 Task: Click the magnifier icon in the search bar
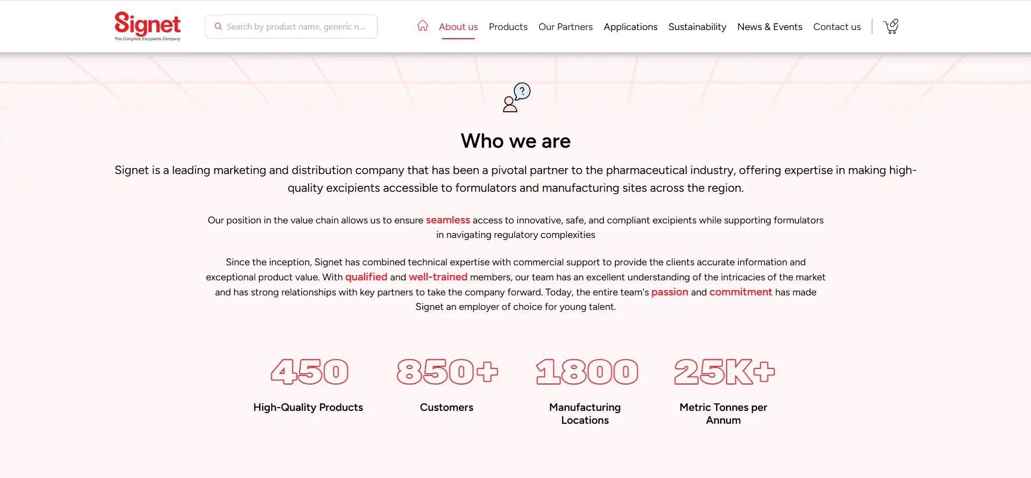[218, 26]
